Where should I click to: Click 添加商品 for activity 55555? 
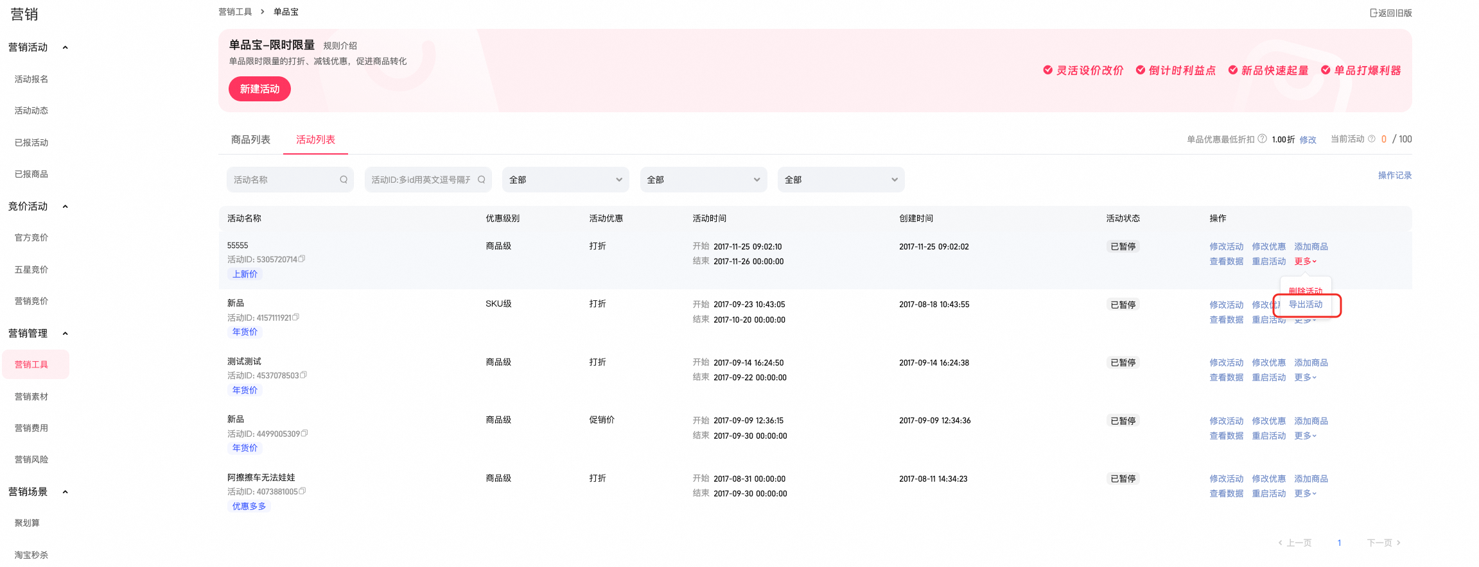(x=1311, y=246)
